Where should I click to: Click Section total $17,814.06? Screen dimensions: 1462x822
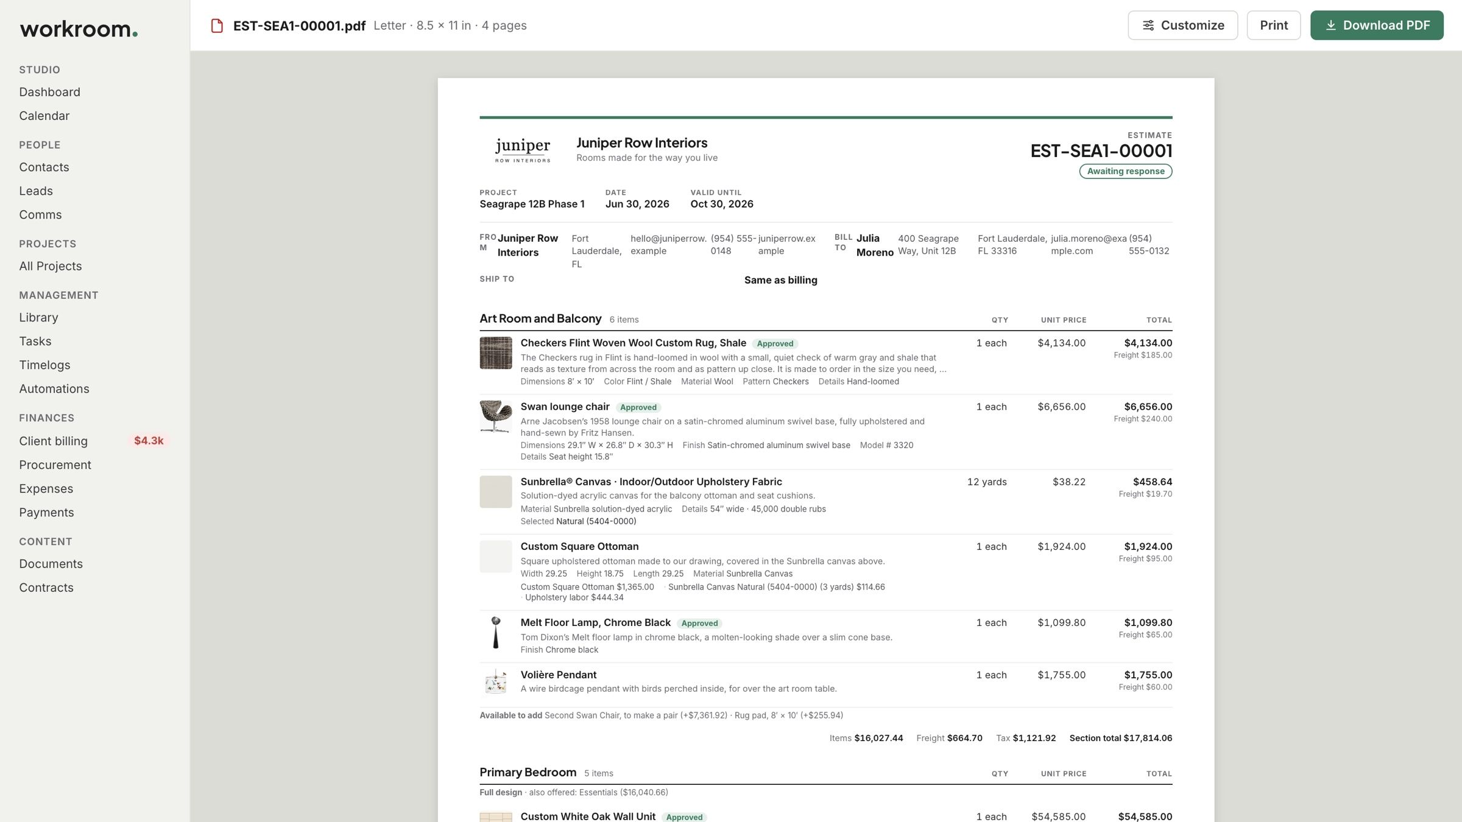tap(1120, 738)
